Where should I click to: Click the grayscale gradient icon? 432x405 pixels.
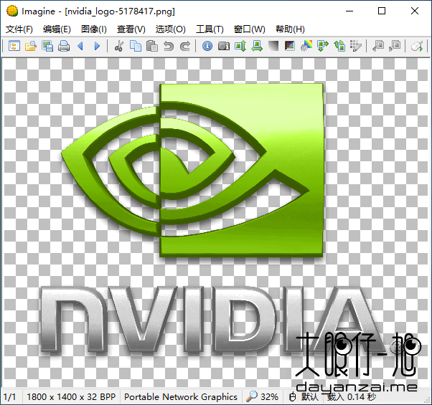273,46
